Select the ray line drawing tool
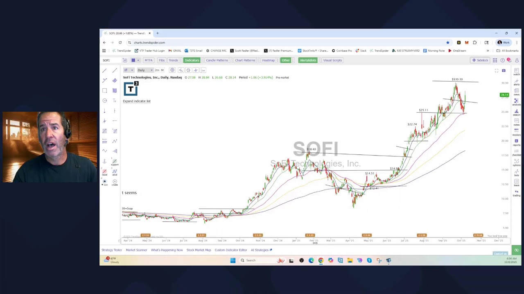The height and width of the screenshot is (294, 524). (x=115, y=70)
